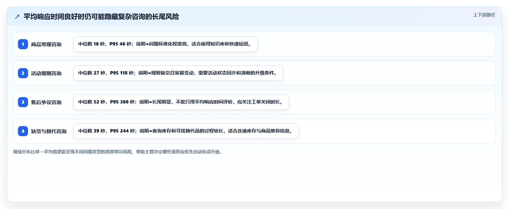Click the trend arrow icon beside the title
The height and width of the screenshot is (209, 509).
(x=17, y=17)
